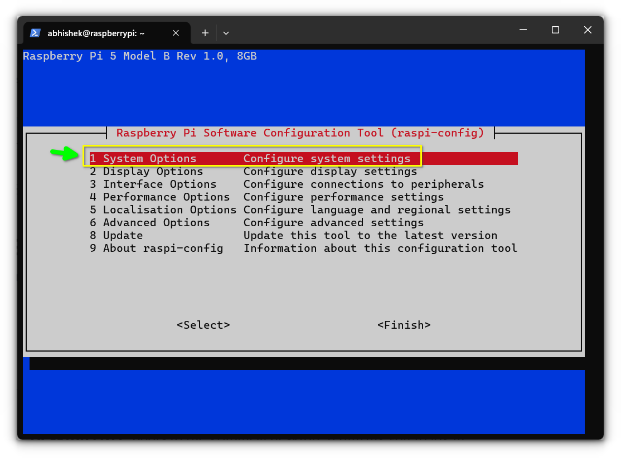Open Interface Options for peripheral connections
Screen dimensions: 621x458
point(159,184)
